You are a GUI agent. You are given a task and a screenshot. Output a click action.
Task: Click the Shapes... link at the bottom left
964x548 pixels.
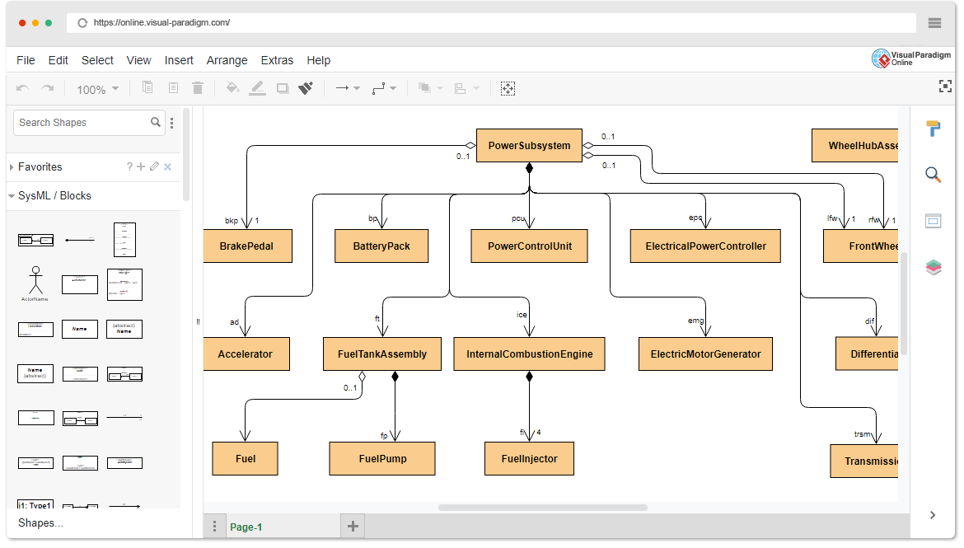[40, 522]
